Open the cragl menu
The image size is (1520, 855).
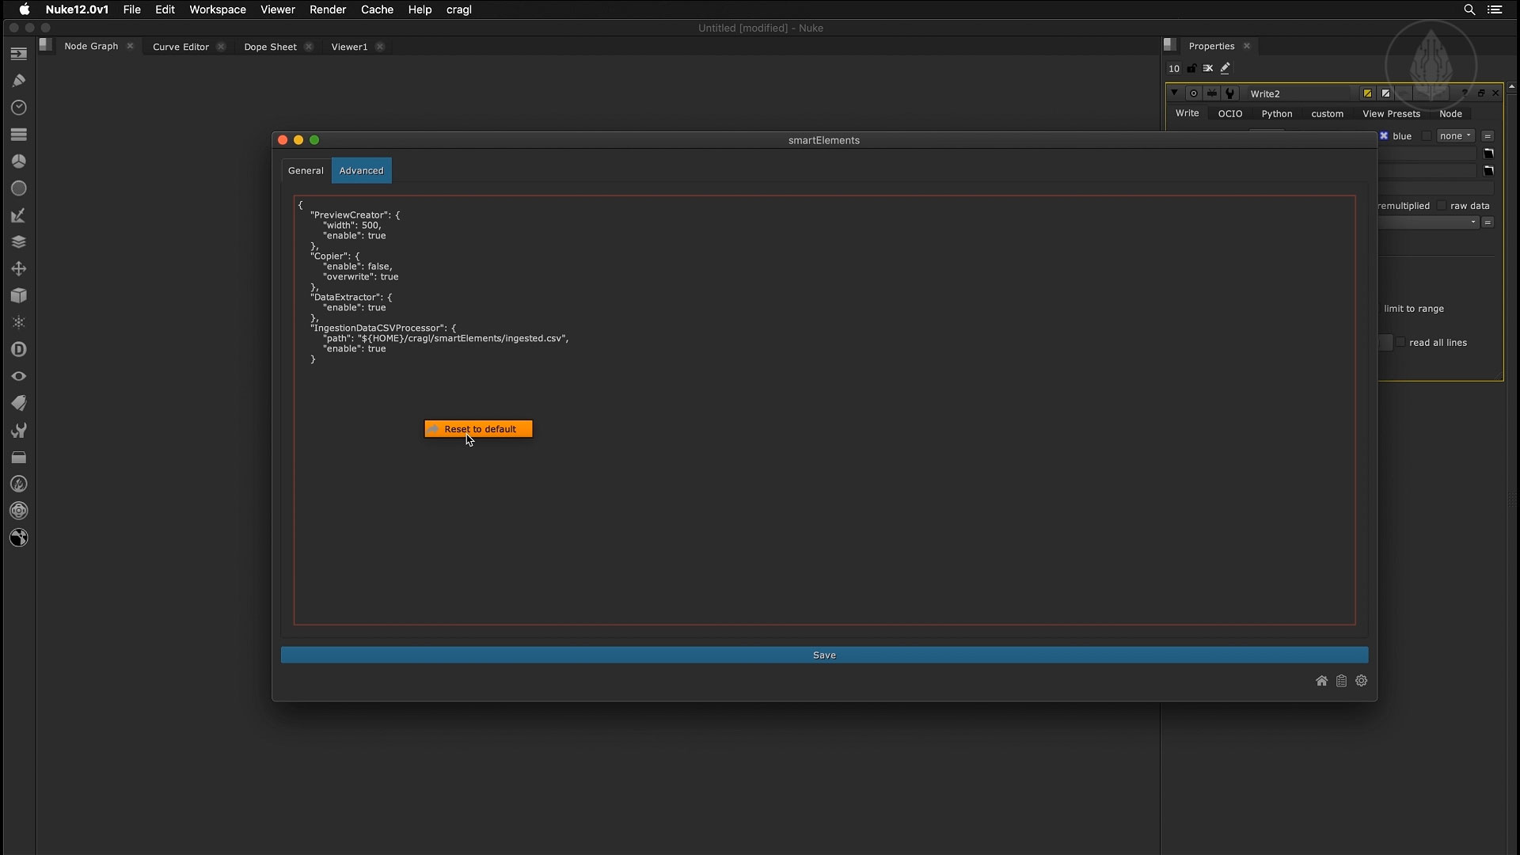458,9
